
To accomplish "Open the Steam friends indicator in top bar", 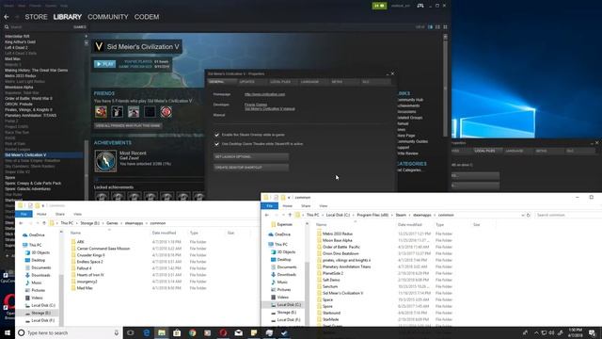I will pos(379,6).
